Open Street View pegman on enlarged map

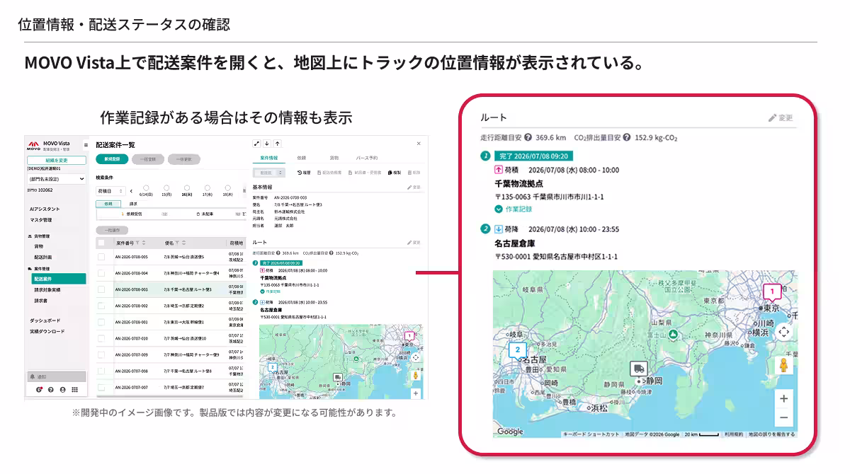[783, 365]
